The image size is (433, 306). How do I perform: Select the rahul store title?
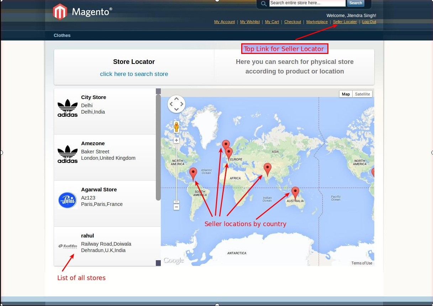(88, 236)
